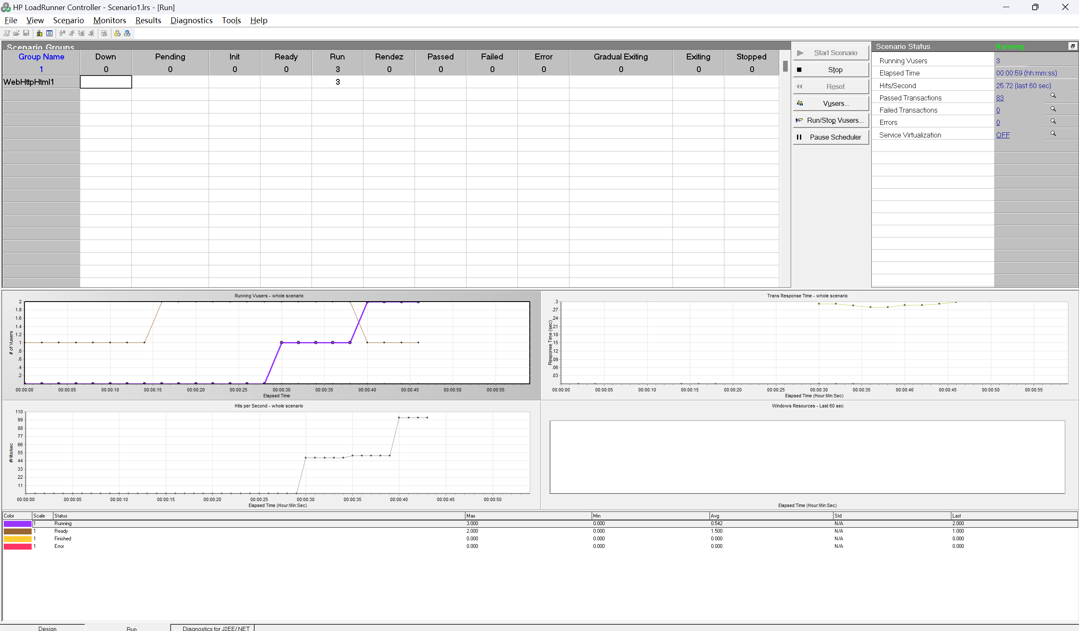Screen dimensions: 1079x631
Task: Switch to the Design tab
Action: click(47, 628)
